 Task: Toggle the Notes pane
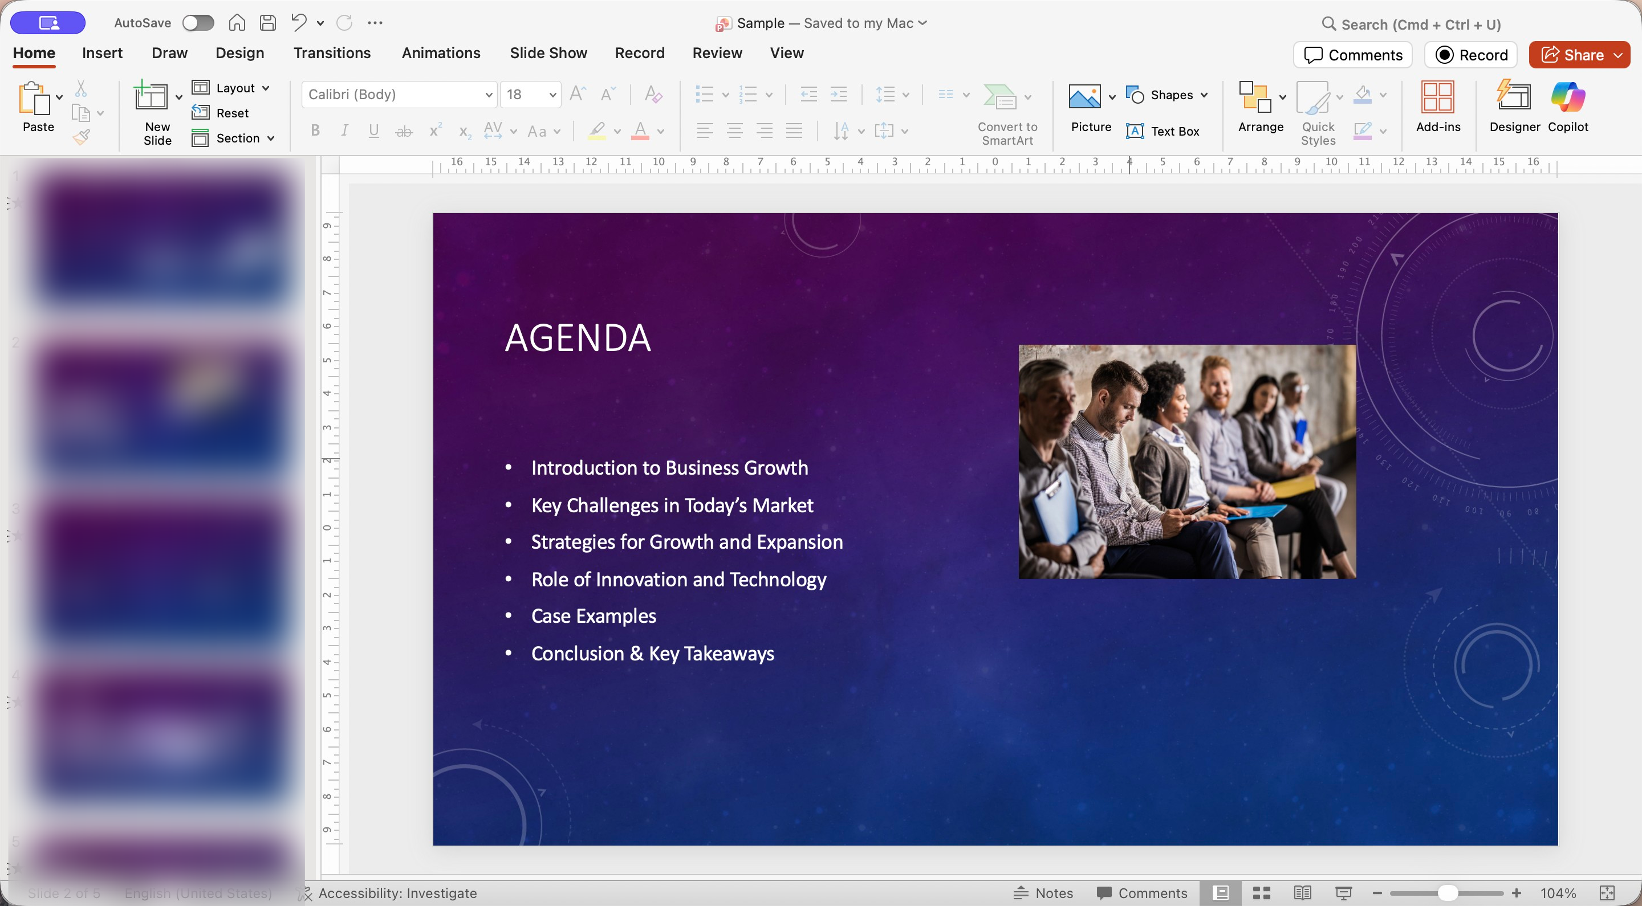(x=1043, y=893)
